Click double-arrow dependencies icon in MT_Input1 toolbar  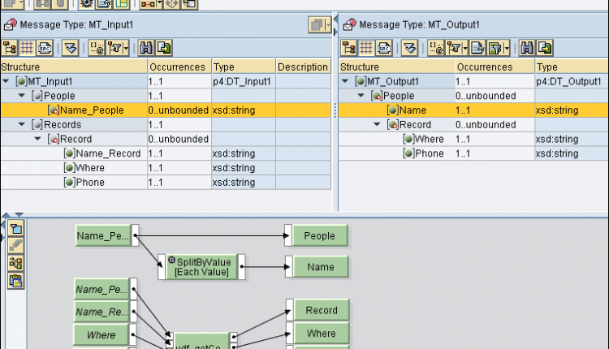coord(71,48)
